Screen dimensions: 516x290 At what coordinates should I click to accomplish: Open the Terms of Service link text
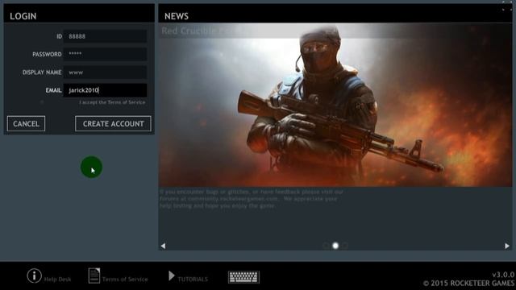click(x=125, y=280)
